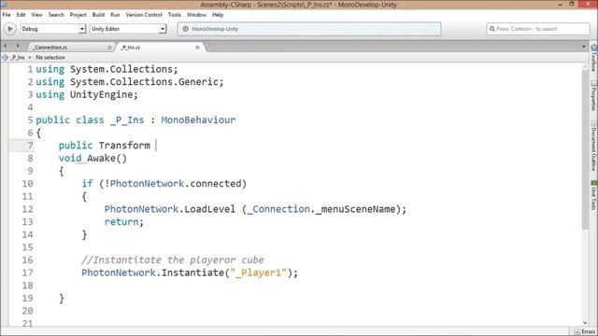This screenshot has width=598, height=336.
Task: Click the scrollbar down arrow
Action: click(x=585, y=323)
